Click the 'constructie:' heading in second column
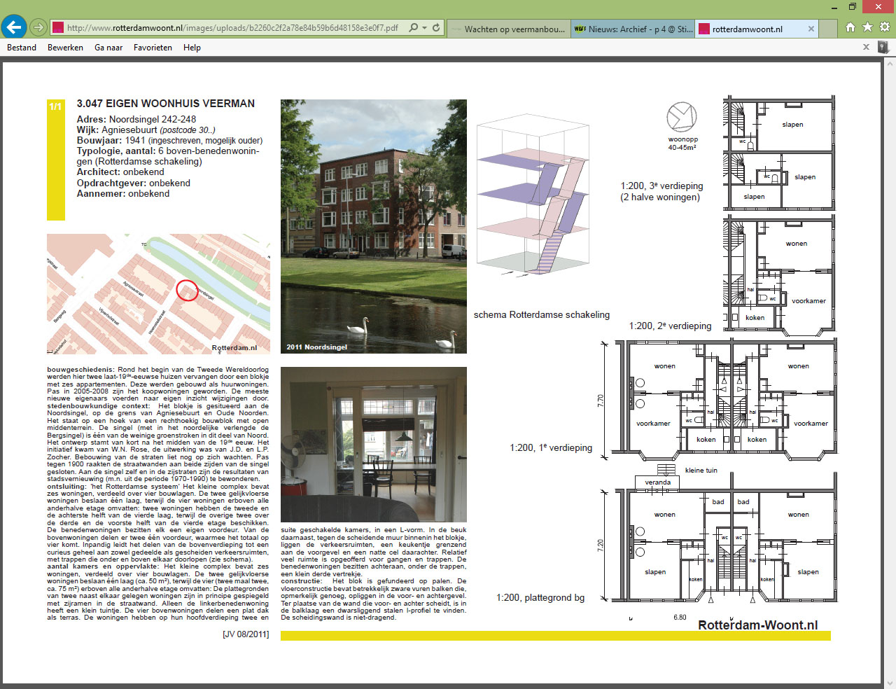The width and height of the screenshot is (896, 689). [302, 581]
